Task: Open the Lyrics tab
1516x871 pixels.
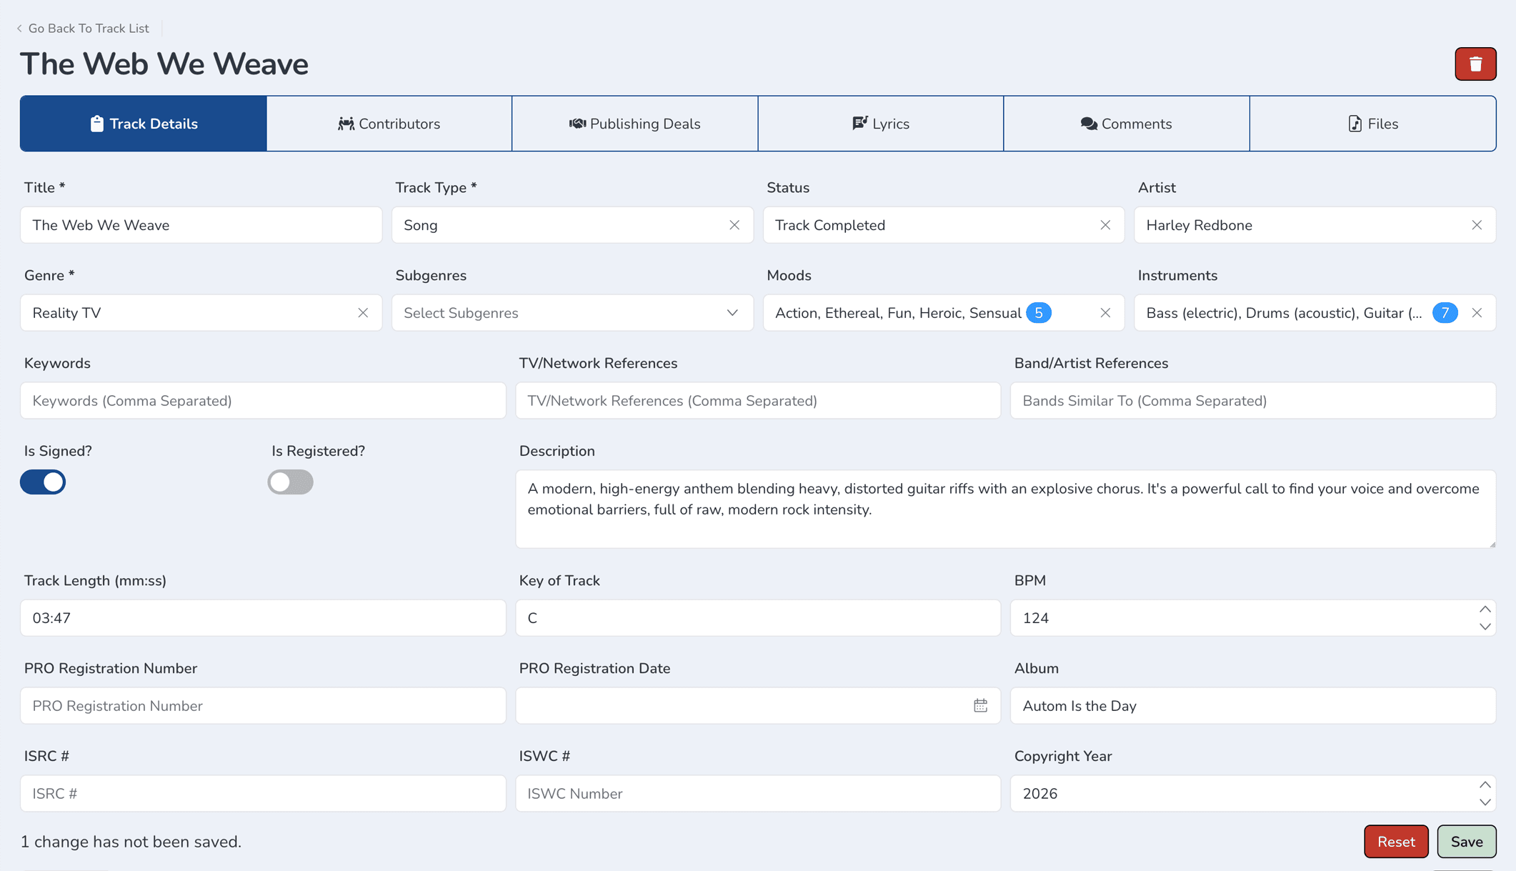Action: click(881, 124)
